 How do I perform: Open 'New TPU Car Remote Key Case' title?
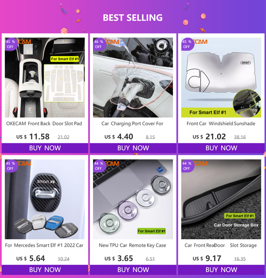coord(133,245)
